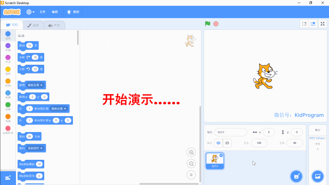The image size is (329, 185).
Task: Click the workspace horizontal scrollbar
Action: 169,184
